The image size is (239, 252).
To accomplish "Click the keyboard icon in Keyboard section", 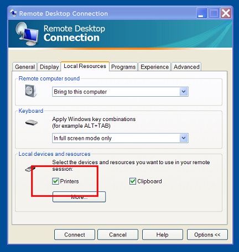I will [32, 123].
